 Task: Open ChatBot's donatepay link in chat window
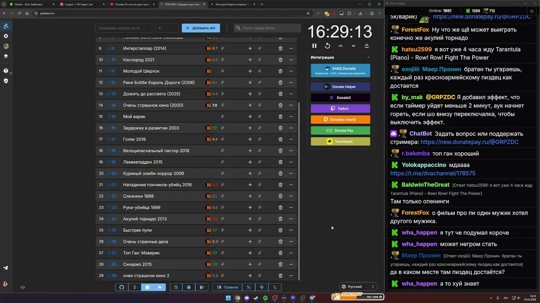(470, 142)
